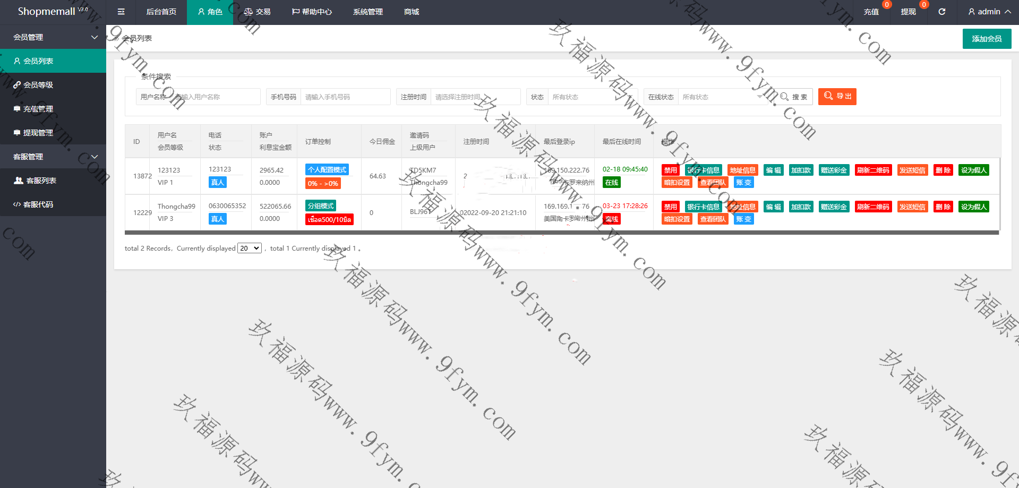The image size is (1019, 488).
Task: Click the orange 导出 export button
Action: click(837, 97)
